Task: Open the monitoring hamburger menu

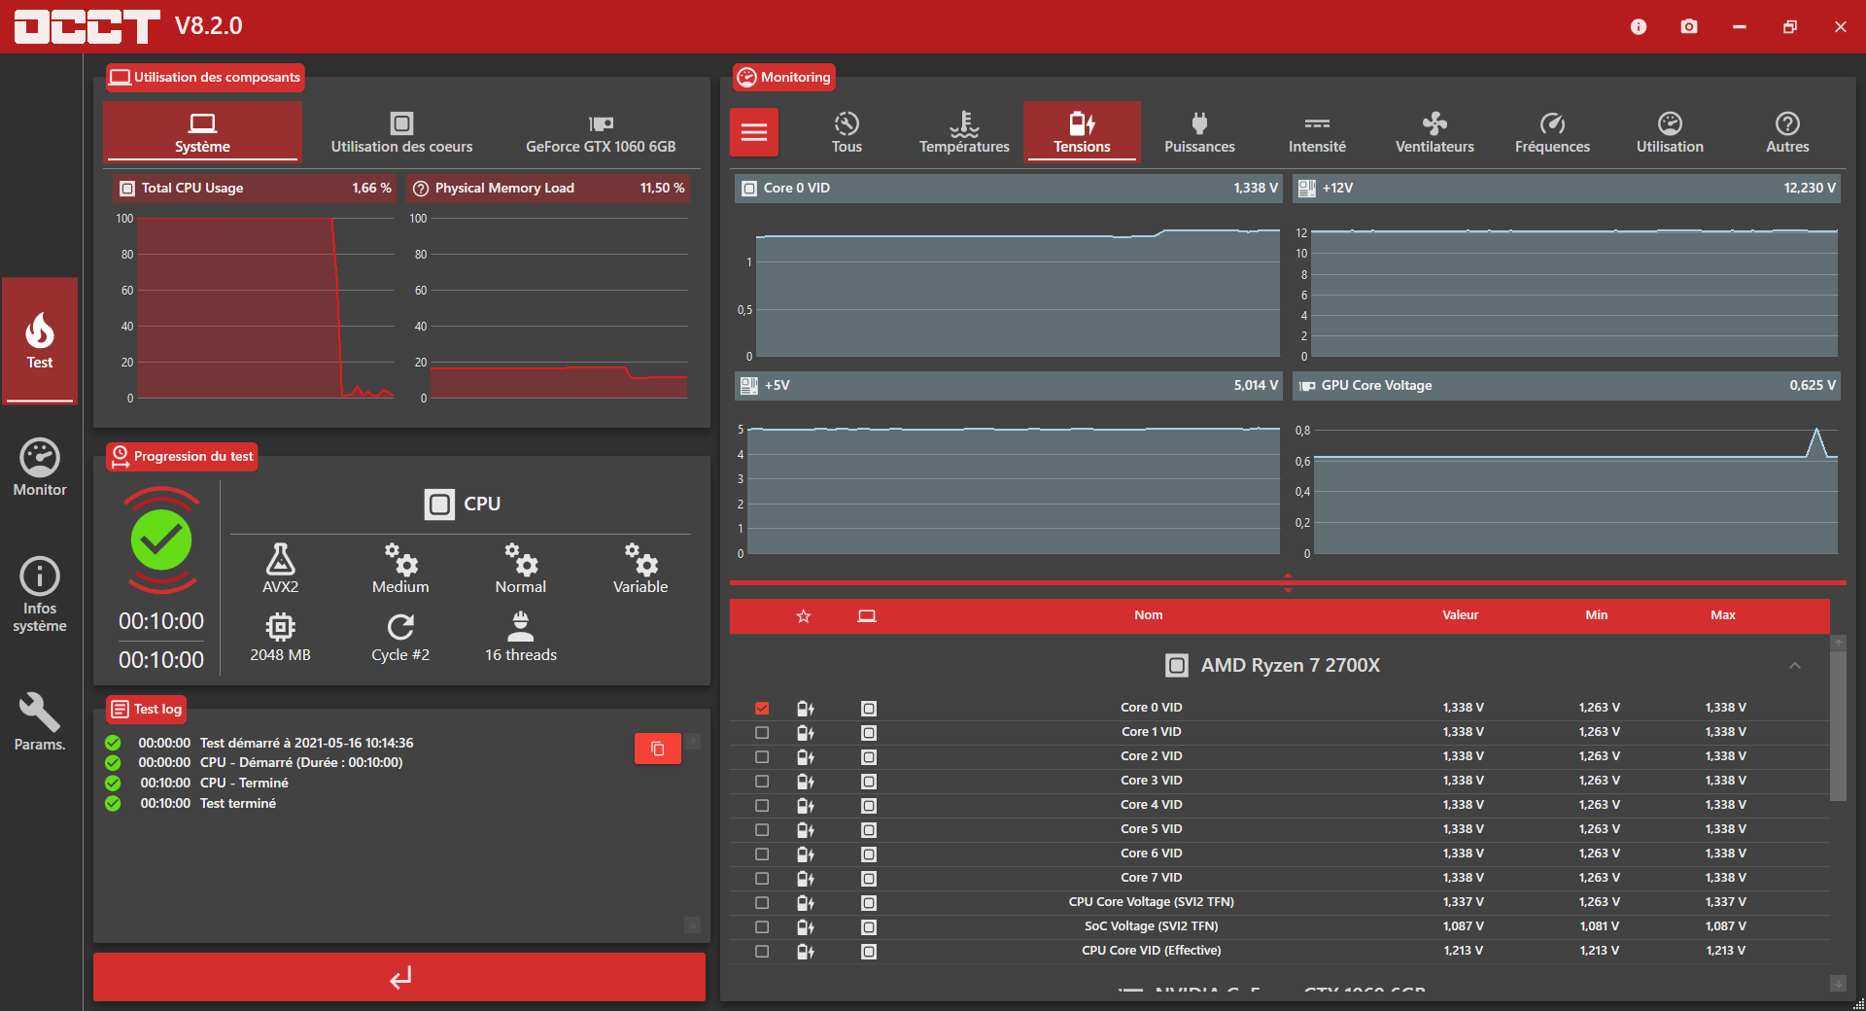Action: coord(754,132)
